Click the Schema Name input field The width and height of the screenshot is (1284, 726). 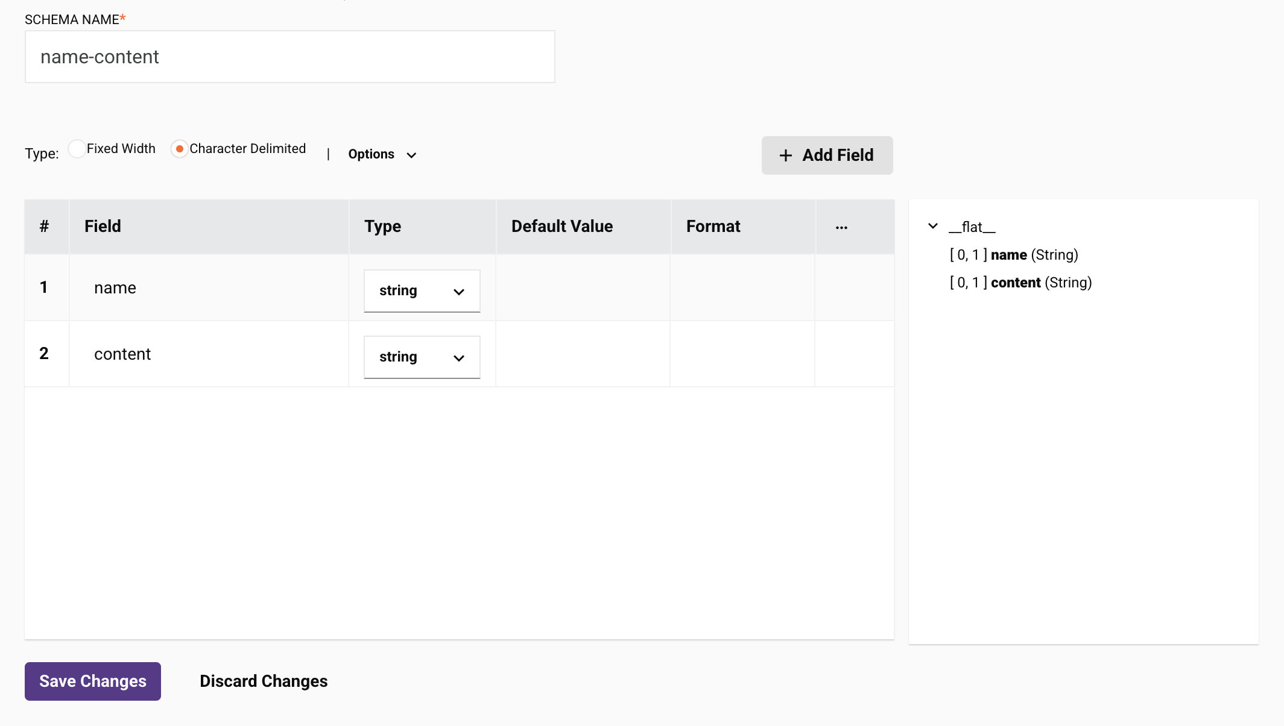[x=289, y=57]
